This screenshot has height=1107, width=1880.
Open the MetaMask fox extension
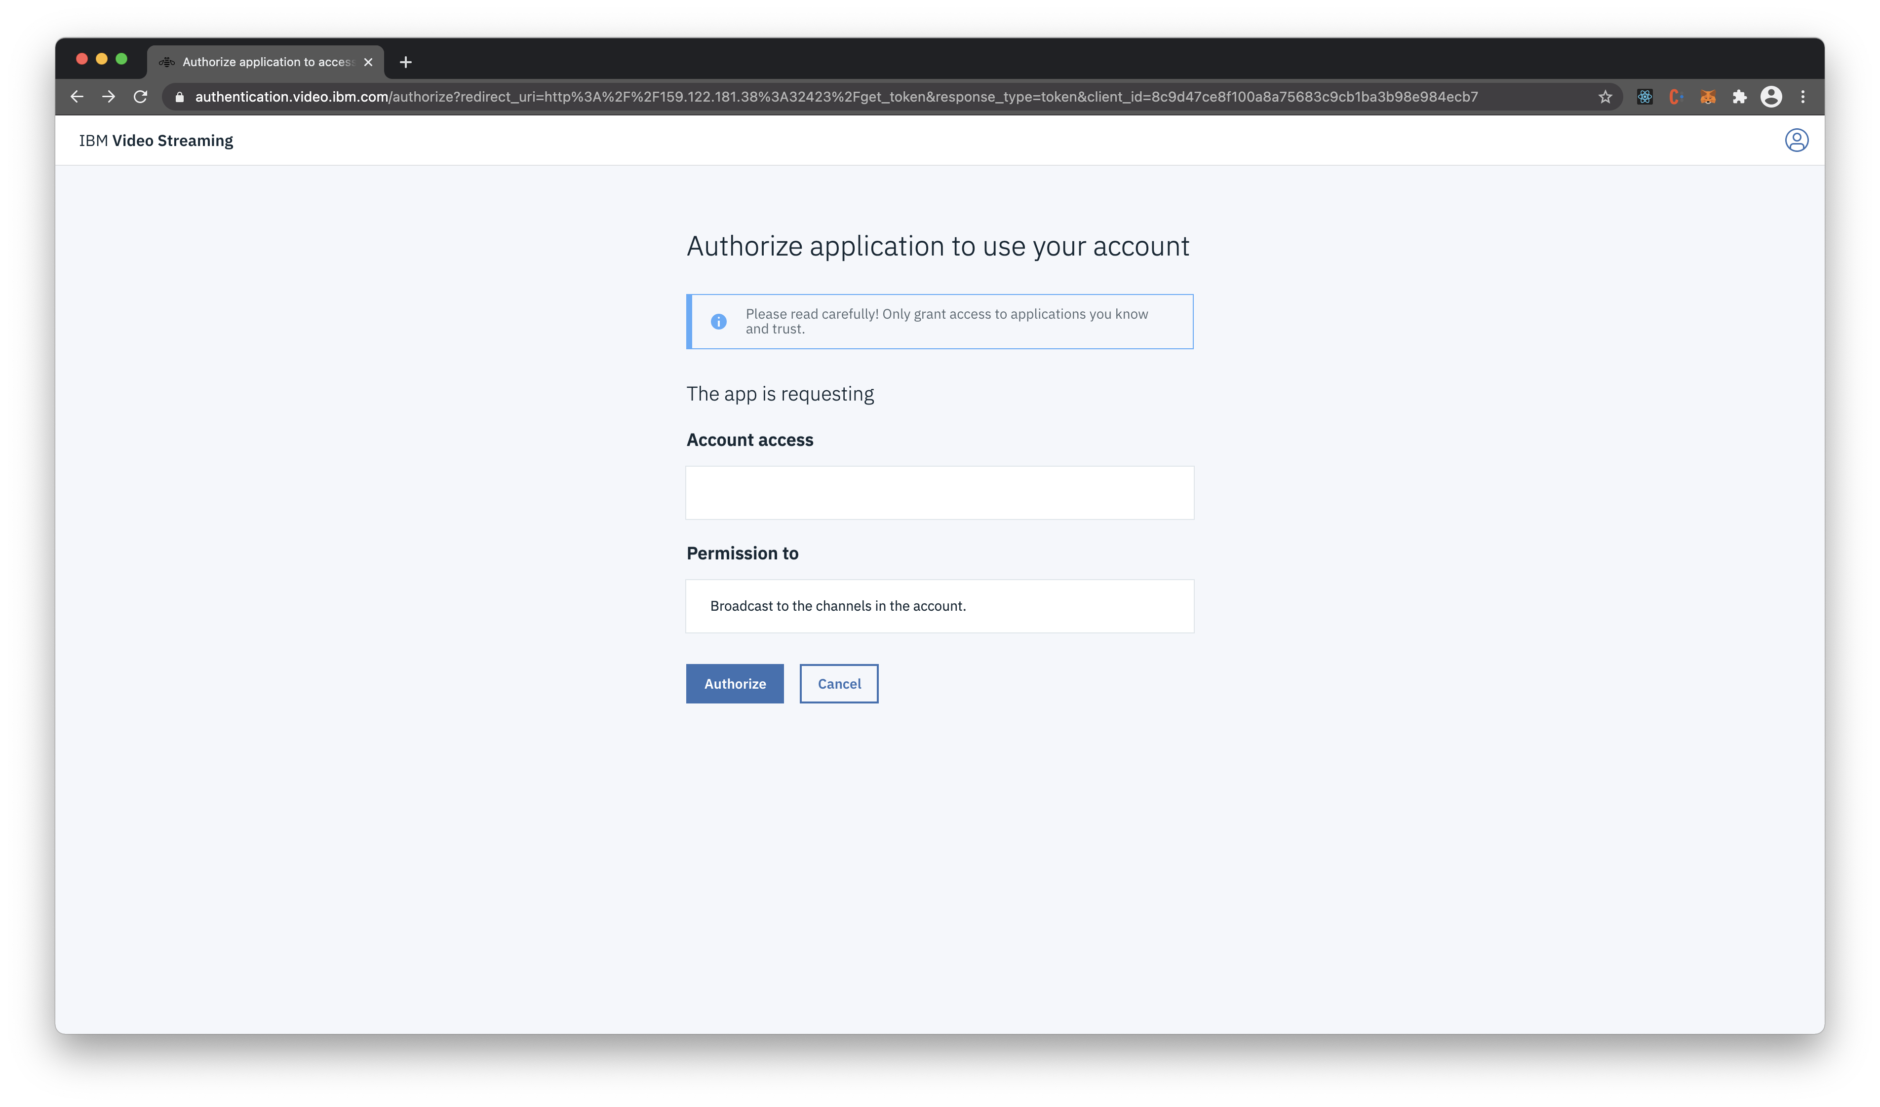[x=1708, y=97]
